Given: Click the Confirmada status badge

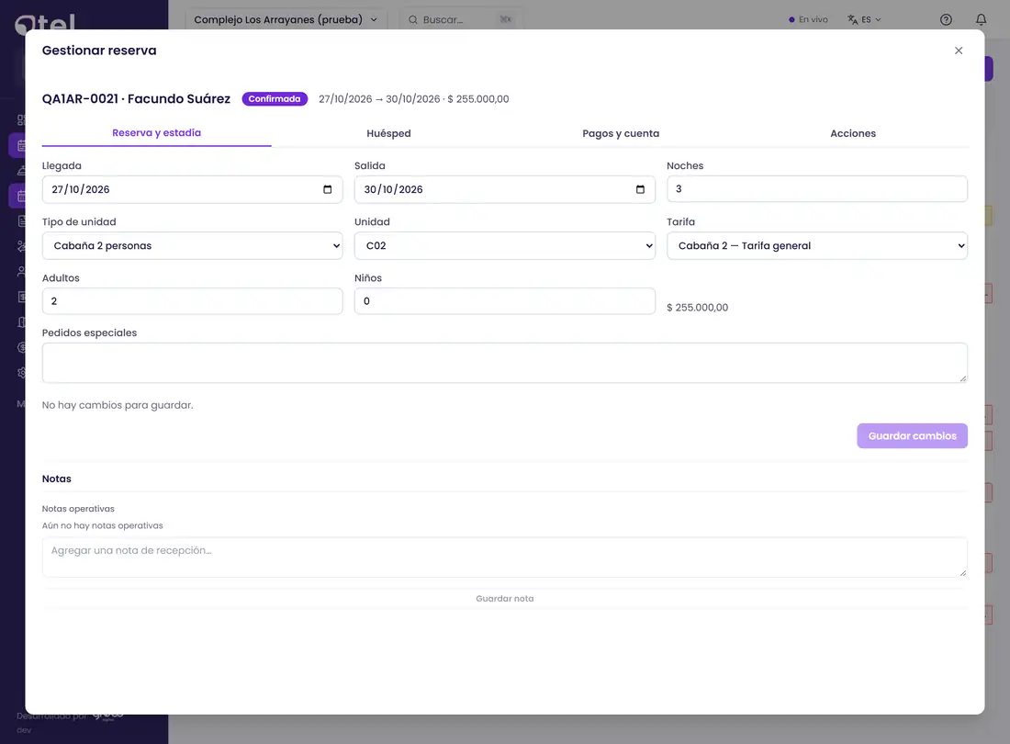Looking at the screenshot, I should point(275,98).
